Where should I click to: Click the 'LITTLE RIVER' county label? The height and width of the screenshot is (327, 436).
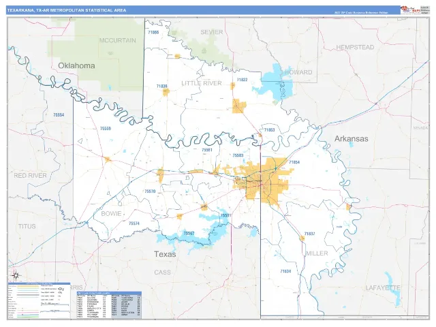click(202, 83)
